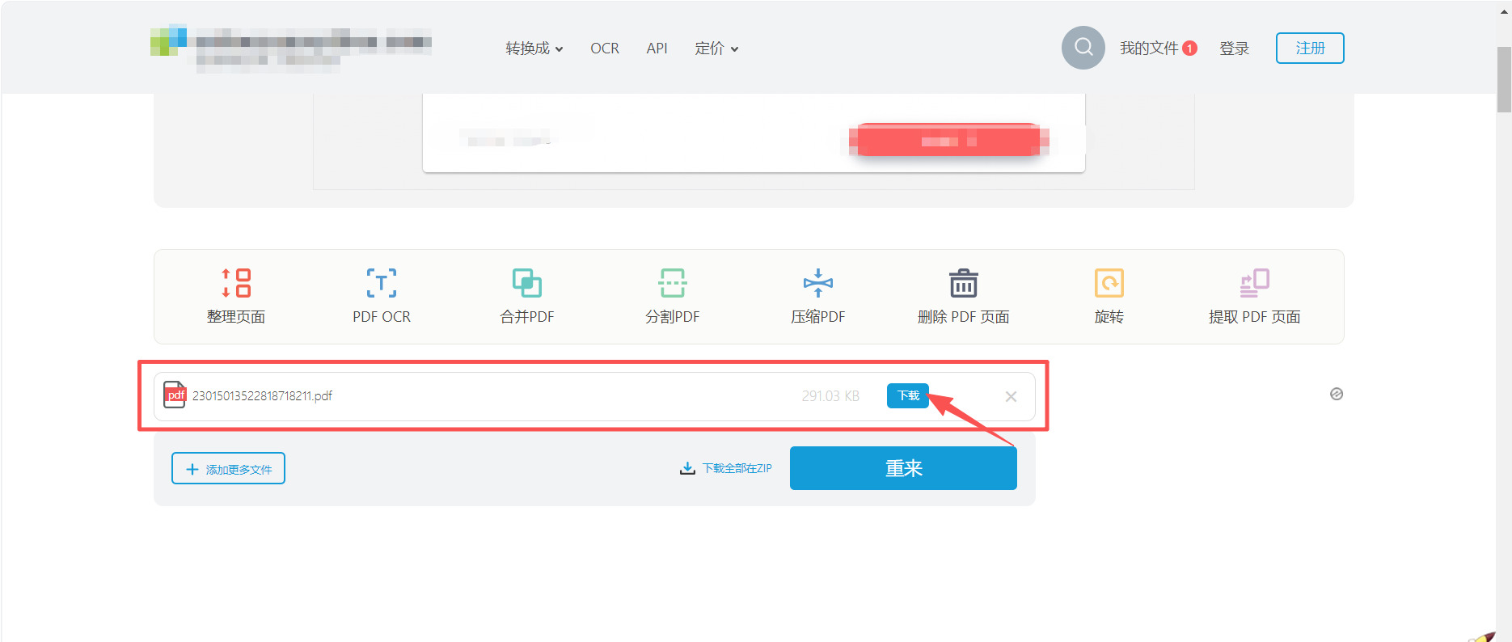Open the 合并PDF merge tool
This screenshot has height=642, width=1512.
click(527, 296)
